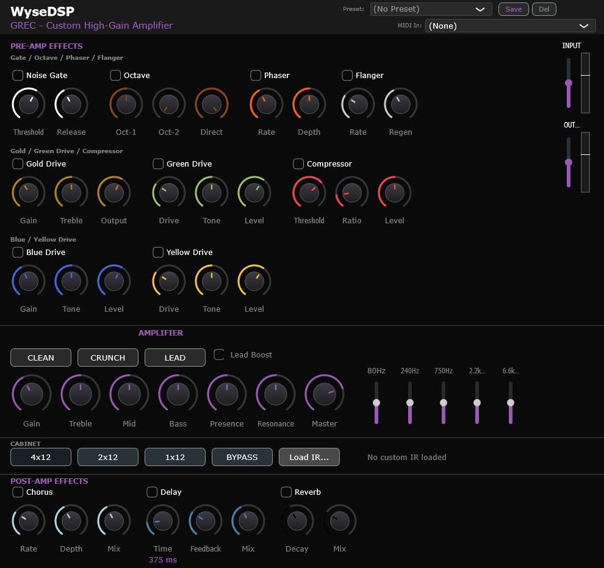
Task: Turn on the Delay checkbox
Action: (x=152, y=492)
